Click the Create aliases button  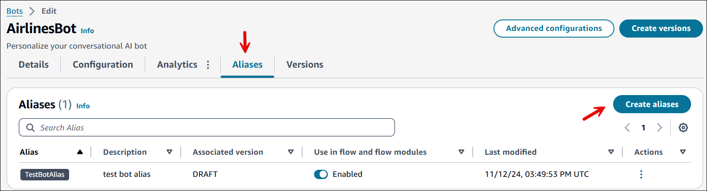click(x=652, y=104)
